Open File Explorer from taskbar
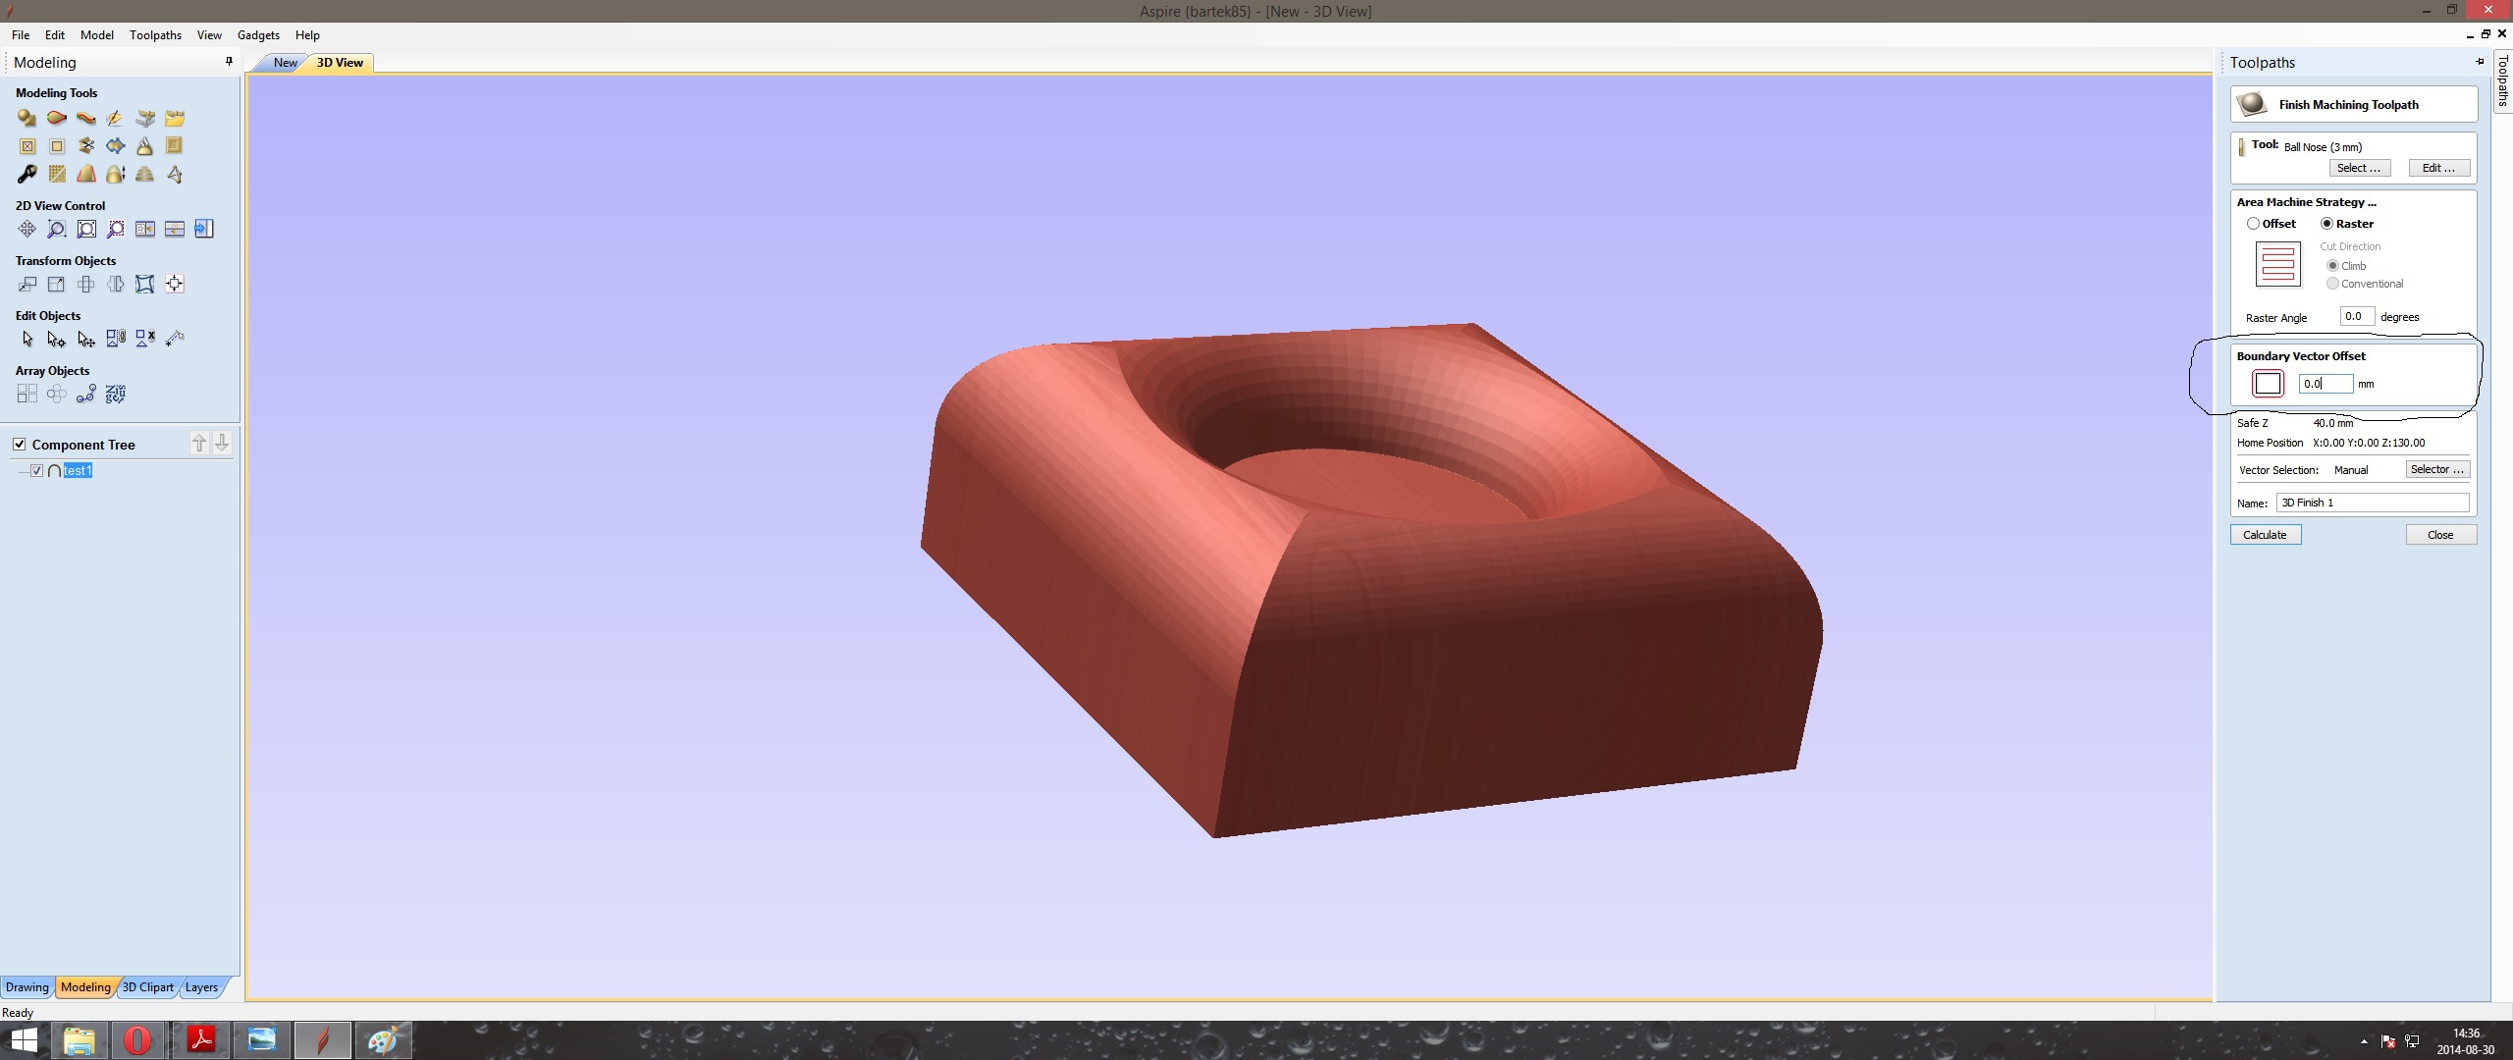 79,1039
